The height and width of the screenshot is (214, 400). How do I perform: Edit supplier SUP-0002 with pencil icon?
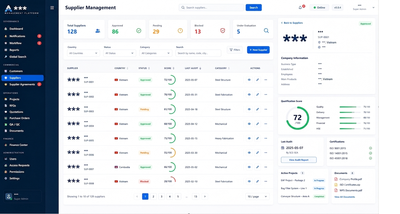257,95
